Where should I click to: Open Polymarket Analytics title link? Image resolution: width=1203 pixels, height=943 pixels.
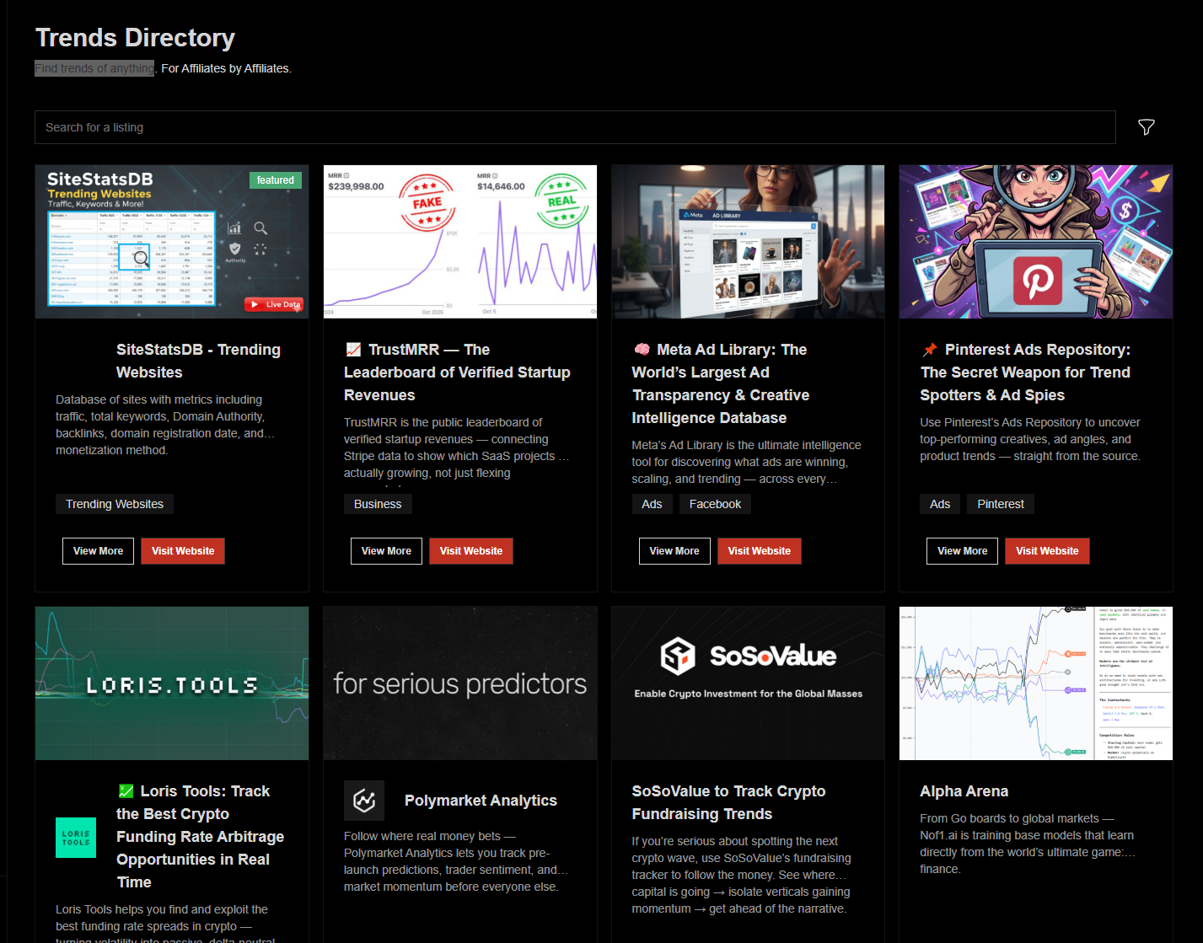(481, 801)
